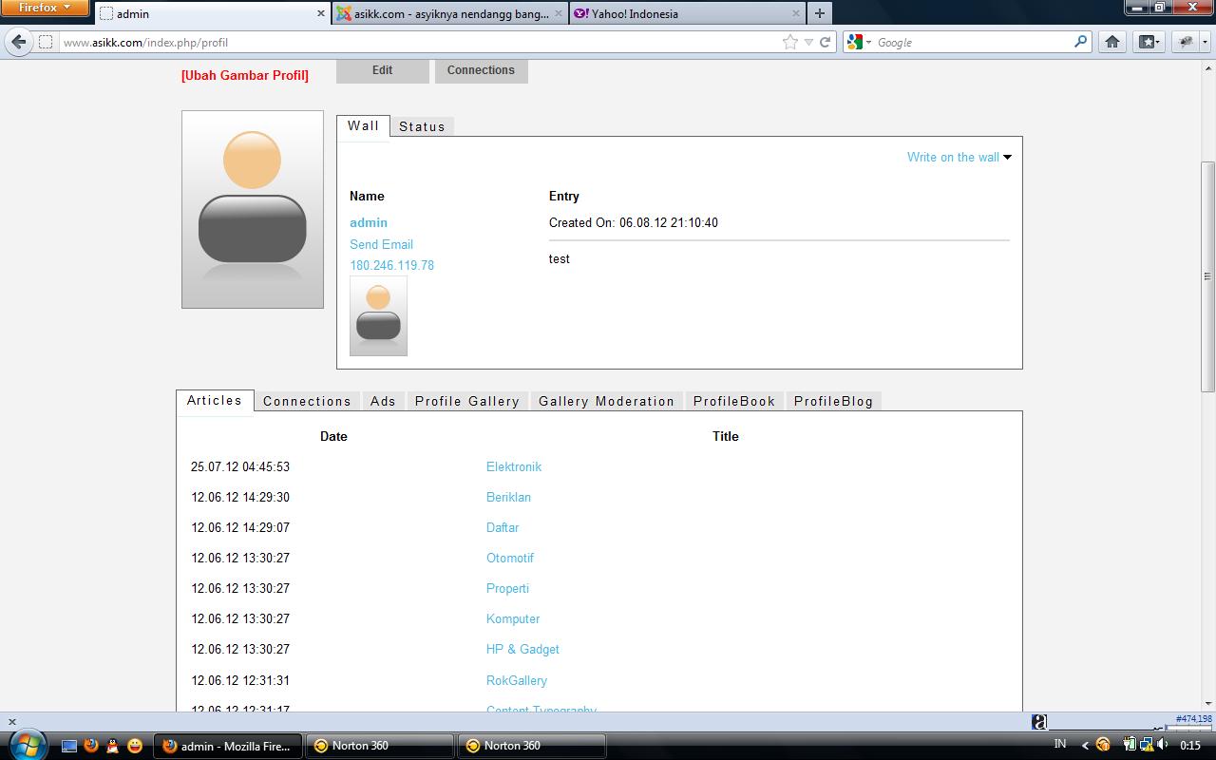Image resolution: width=1216 pixels, height=760 pixels.
Task: Close the add-on bar with the x
Action: pos(12,722)
